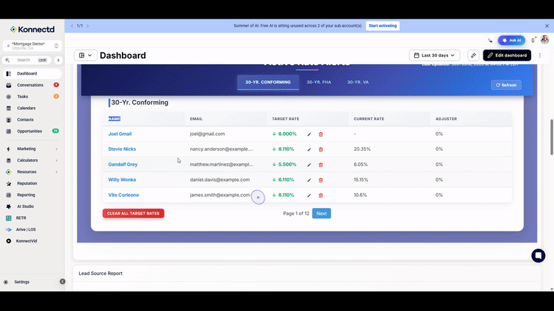Screen dimensions: 554x311
Task: Open the Mortgage Demo account switcher
Action: 32,46
